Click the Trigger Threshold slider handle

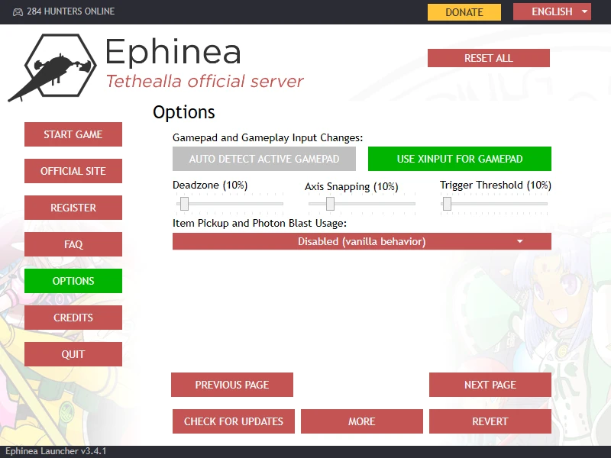pyautogui.click(x=447, y=203)
